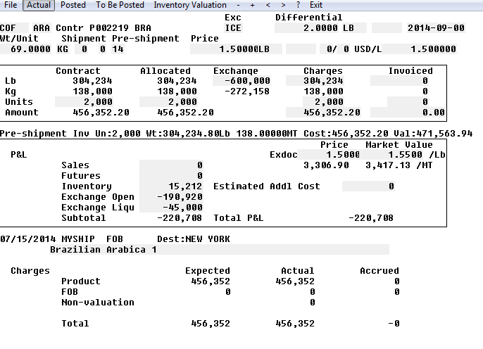483x349 pixels.
Task: Click the Subtotal -220,708 value
Action: [180, 218]
